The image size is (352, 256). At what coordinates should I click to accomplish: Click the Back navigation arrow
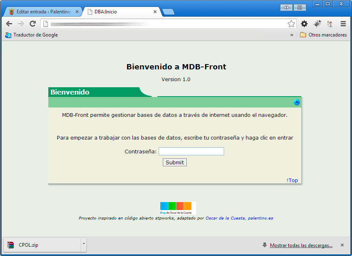[x=9, y=24]
